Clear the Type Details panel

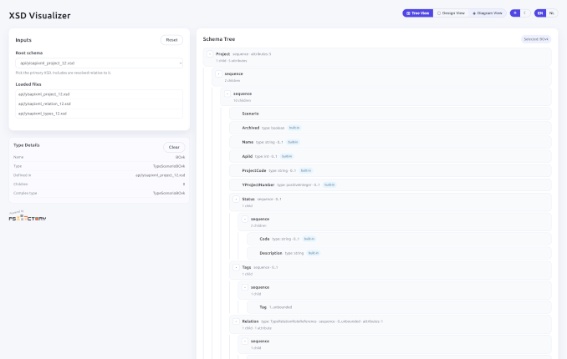point(173,147)
